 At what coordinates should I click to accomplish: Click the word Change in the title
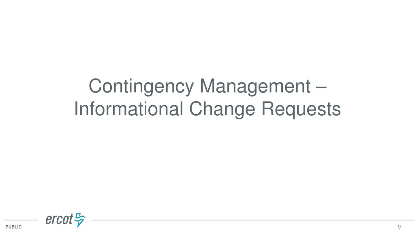pyautogui.click(x=222, y=109)
